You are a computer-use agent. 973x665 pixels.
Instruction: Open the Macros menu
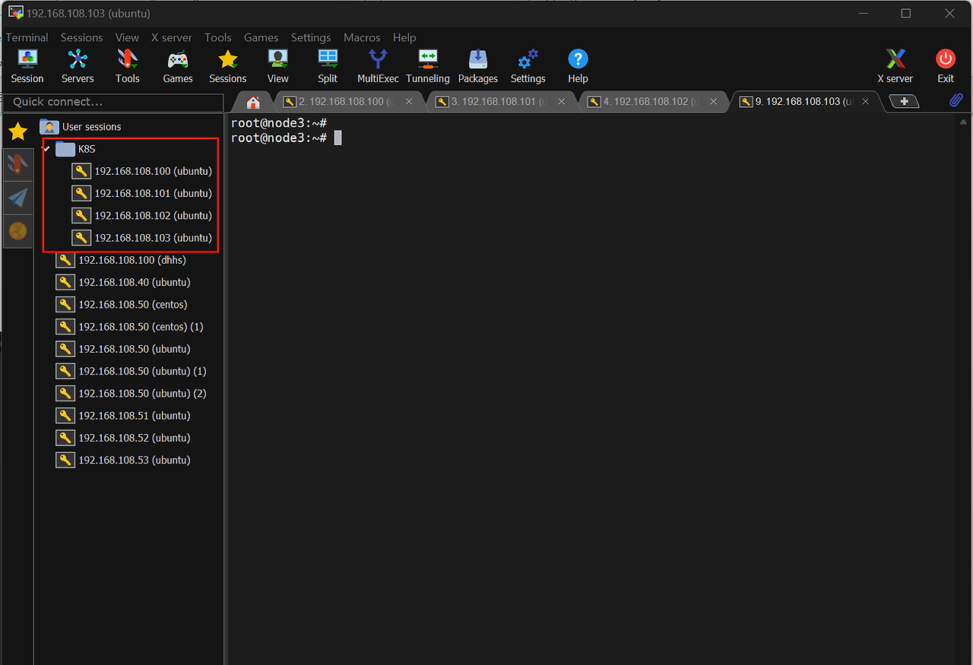361,37
